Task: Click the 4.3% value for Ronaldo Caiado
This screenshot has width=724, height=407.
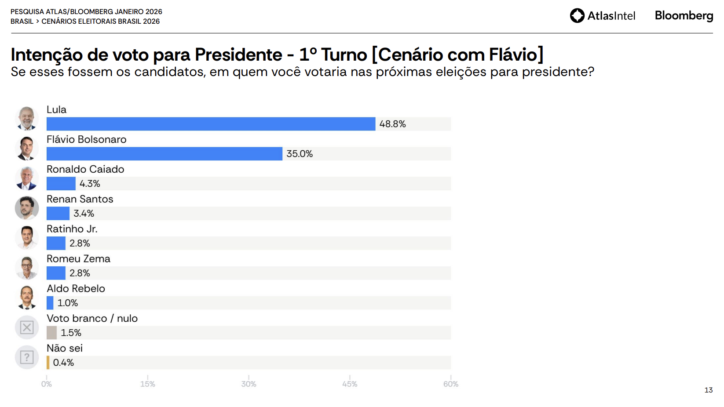Action: (x=90, y=184)
